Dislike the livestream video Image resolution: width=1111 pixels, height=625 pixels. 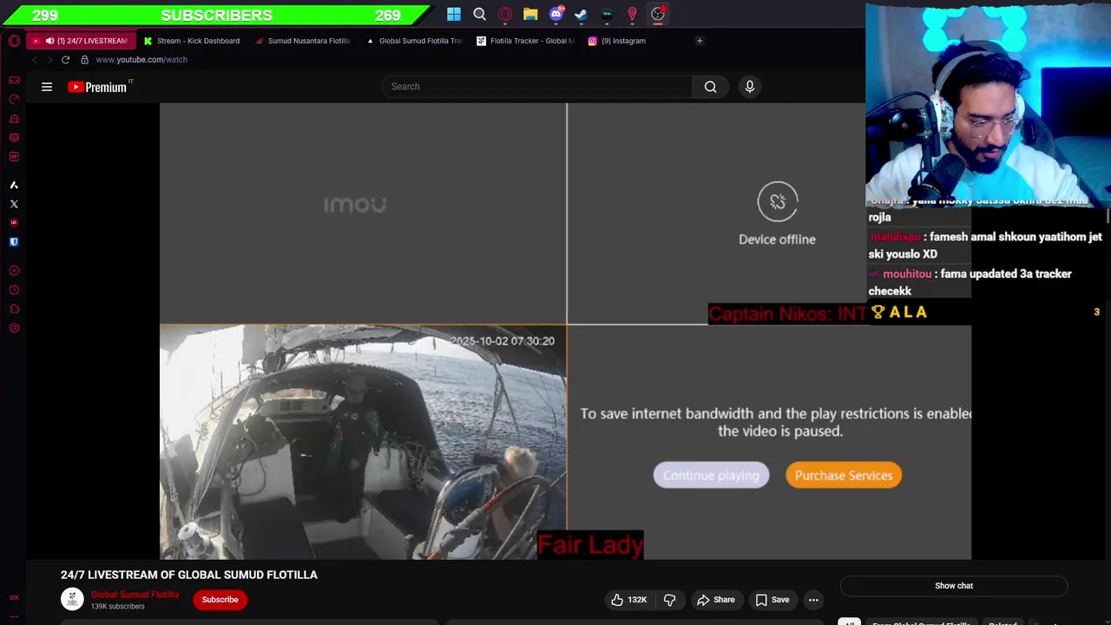pos(669,600)
